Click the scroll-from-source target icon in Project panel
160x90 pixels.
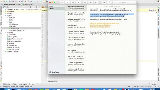click(x=31, y=7)
